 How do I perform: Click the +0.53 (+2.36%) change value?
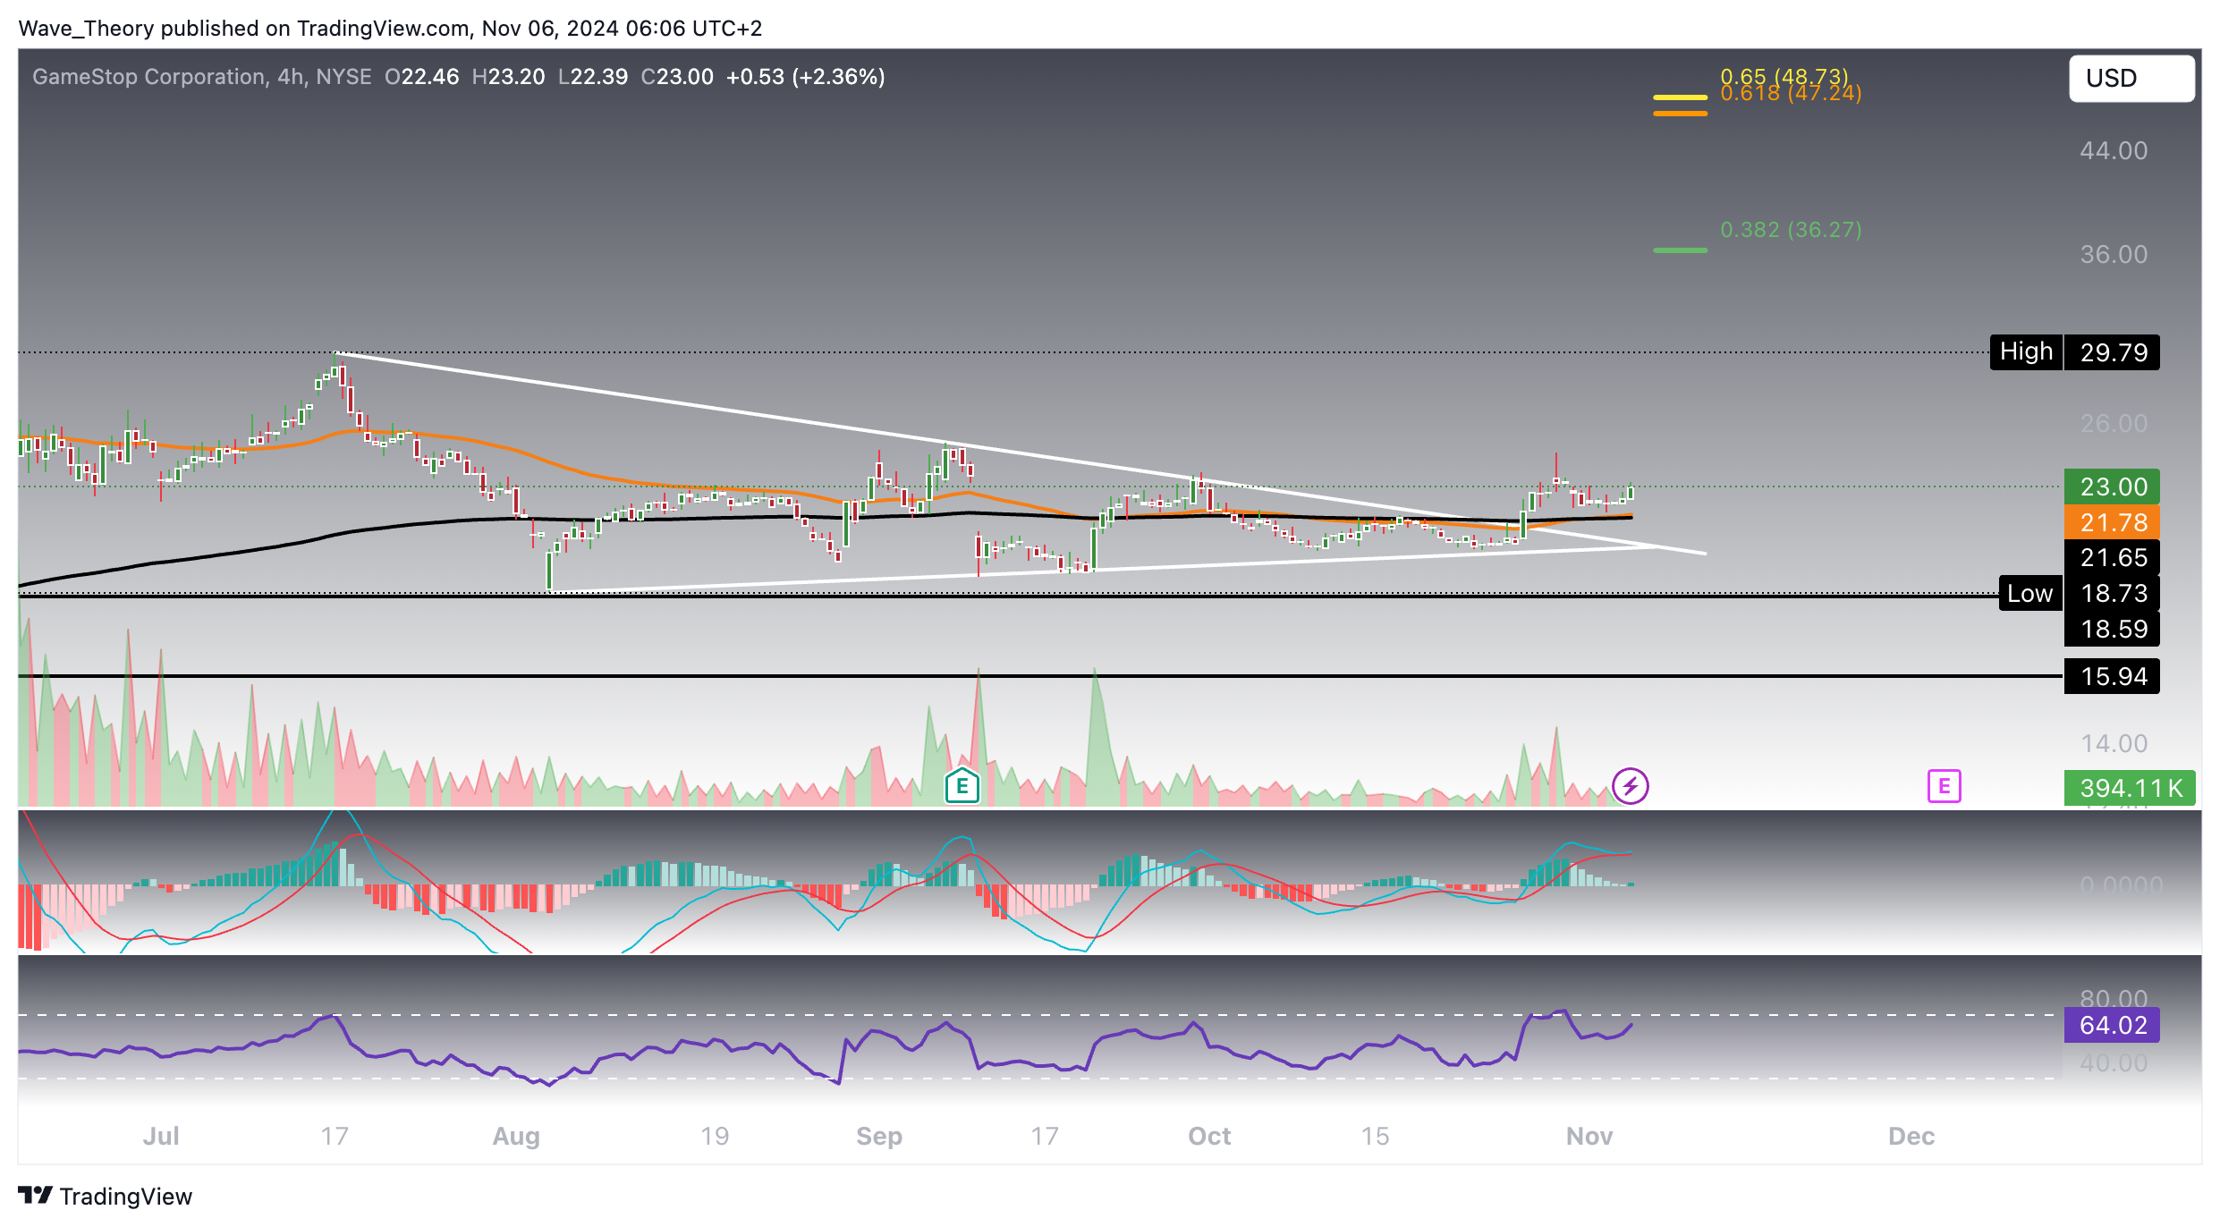(x=805, y=77)
